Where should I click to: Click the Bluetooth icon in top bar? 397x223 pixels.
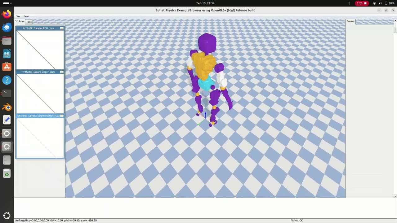point(349,3)
